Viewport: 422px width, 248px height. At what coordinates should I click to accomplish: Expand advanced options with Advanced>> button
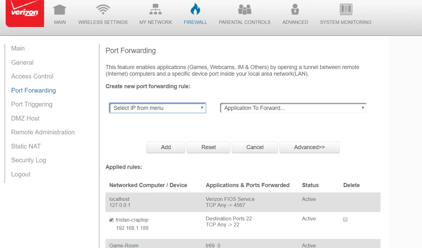coord(309,147)
